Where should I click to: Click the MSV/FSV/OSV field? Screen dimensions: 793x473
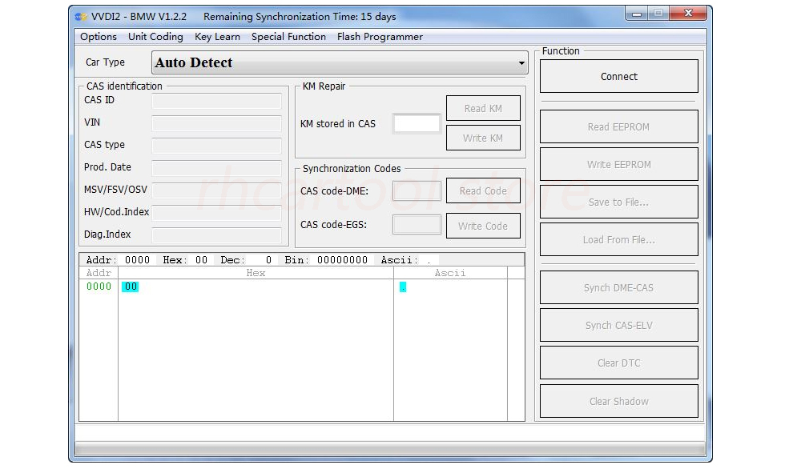tap(216, 190)
